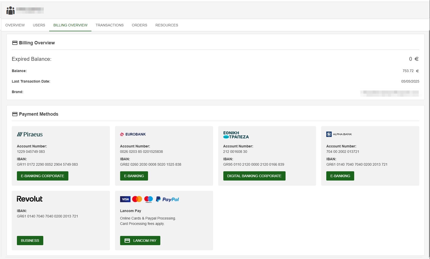Select the PayPal logo

pyautogui.click(x=167, y=199)
